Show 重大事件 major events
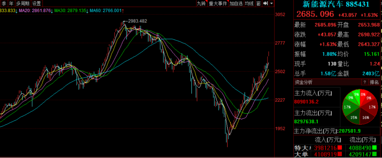Viewport: 382px width, 158px height. pyautogui.click(x=218, y=3)
